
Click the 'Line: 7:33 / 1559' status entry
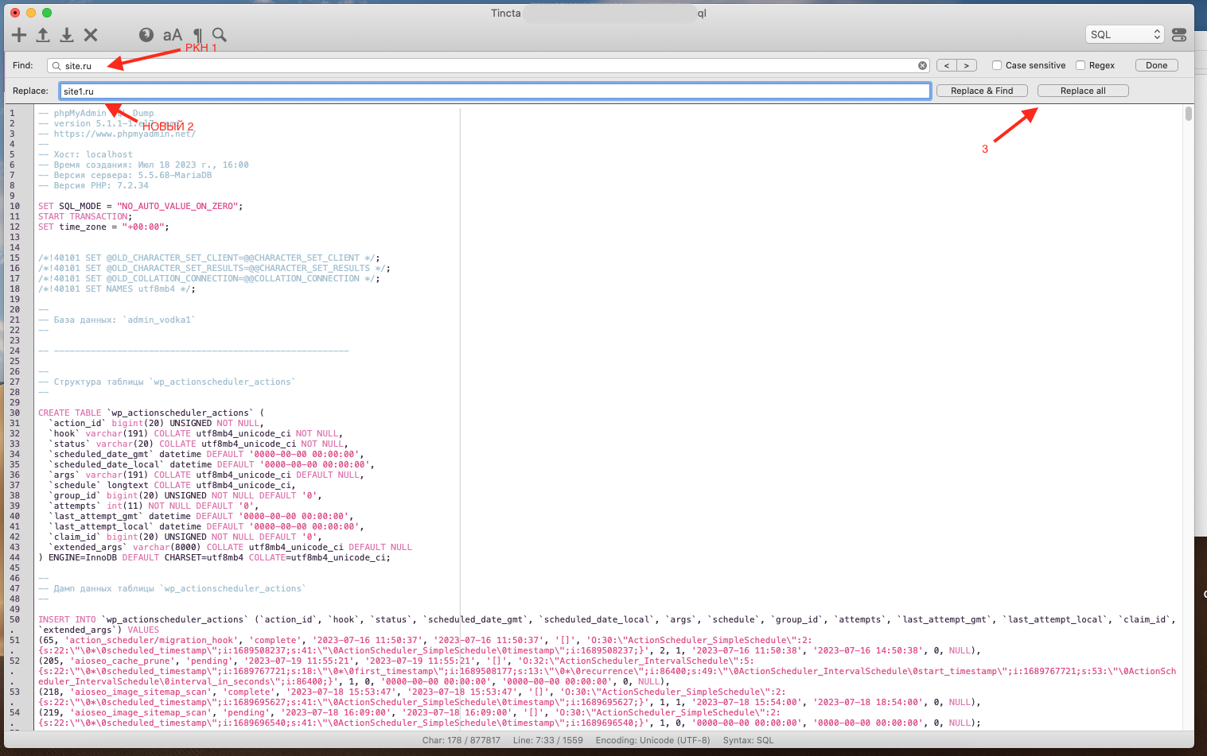(x=547, y=740)
